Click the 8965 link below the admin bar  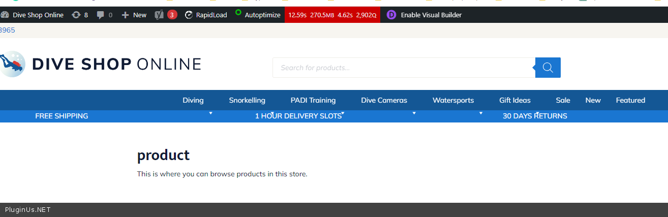tap(8, 30)
